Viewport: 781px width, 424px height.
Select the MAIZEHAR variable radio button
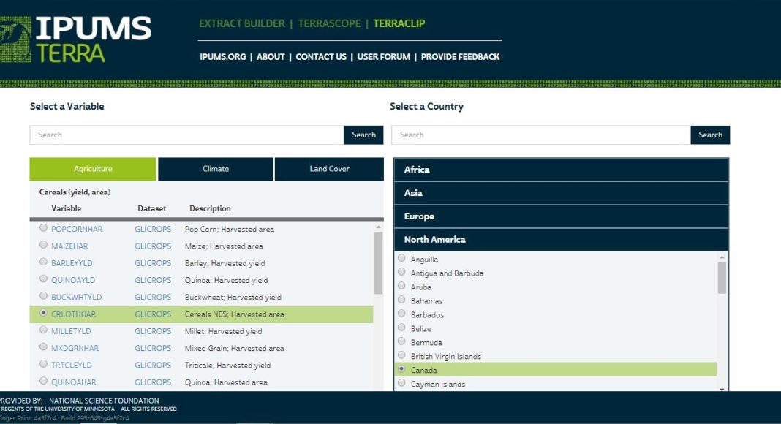pos(44,246)
